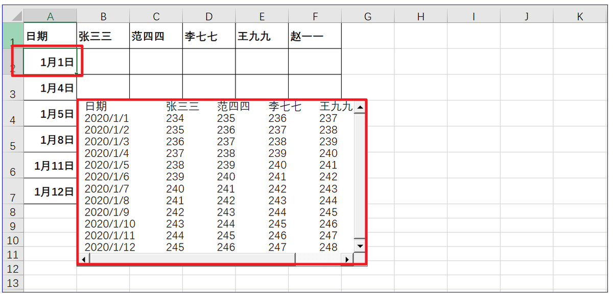Select column J header
This screenshot has height=295, width=613.
(527, 16)
